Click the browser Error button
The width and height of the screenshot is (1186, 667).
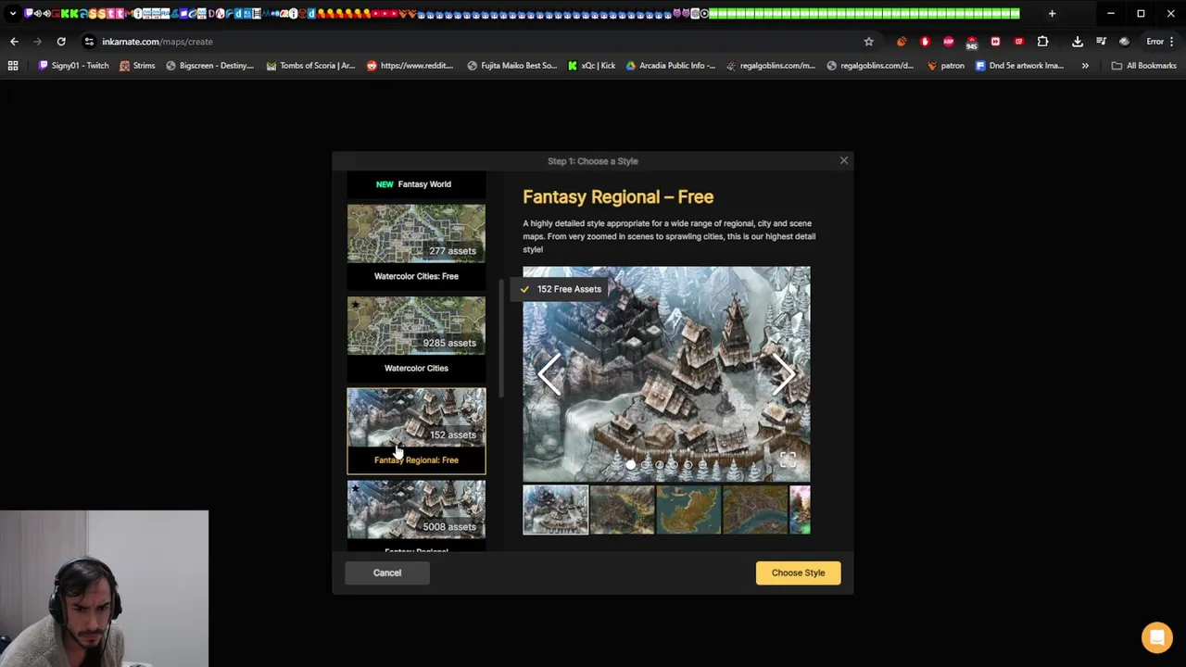coord(1154,42)
